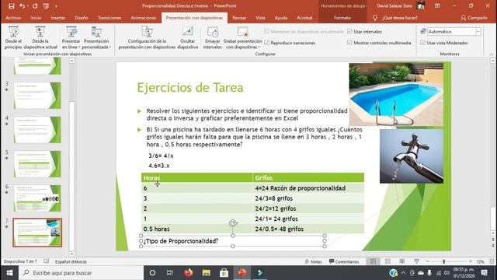Click Grabar presentación con diapositivas
This screenshot has width=497, height=280.
click(243, 38)
